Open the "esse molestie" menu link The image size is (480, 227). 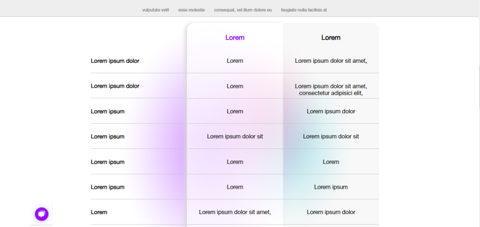(x=192, y=10)
